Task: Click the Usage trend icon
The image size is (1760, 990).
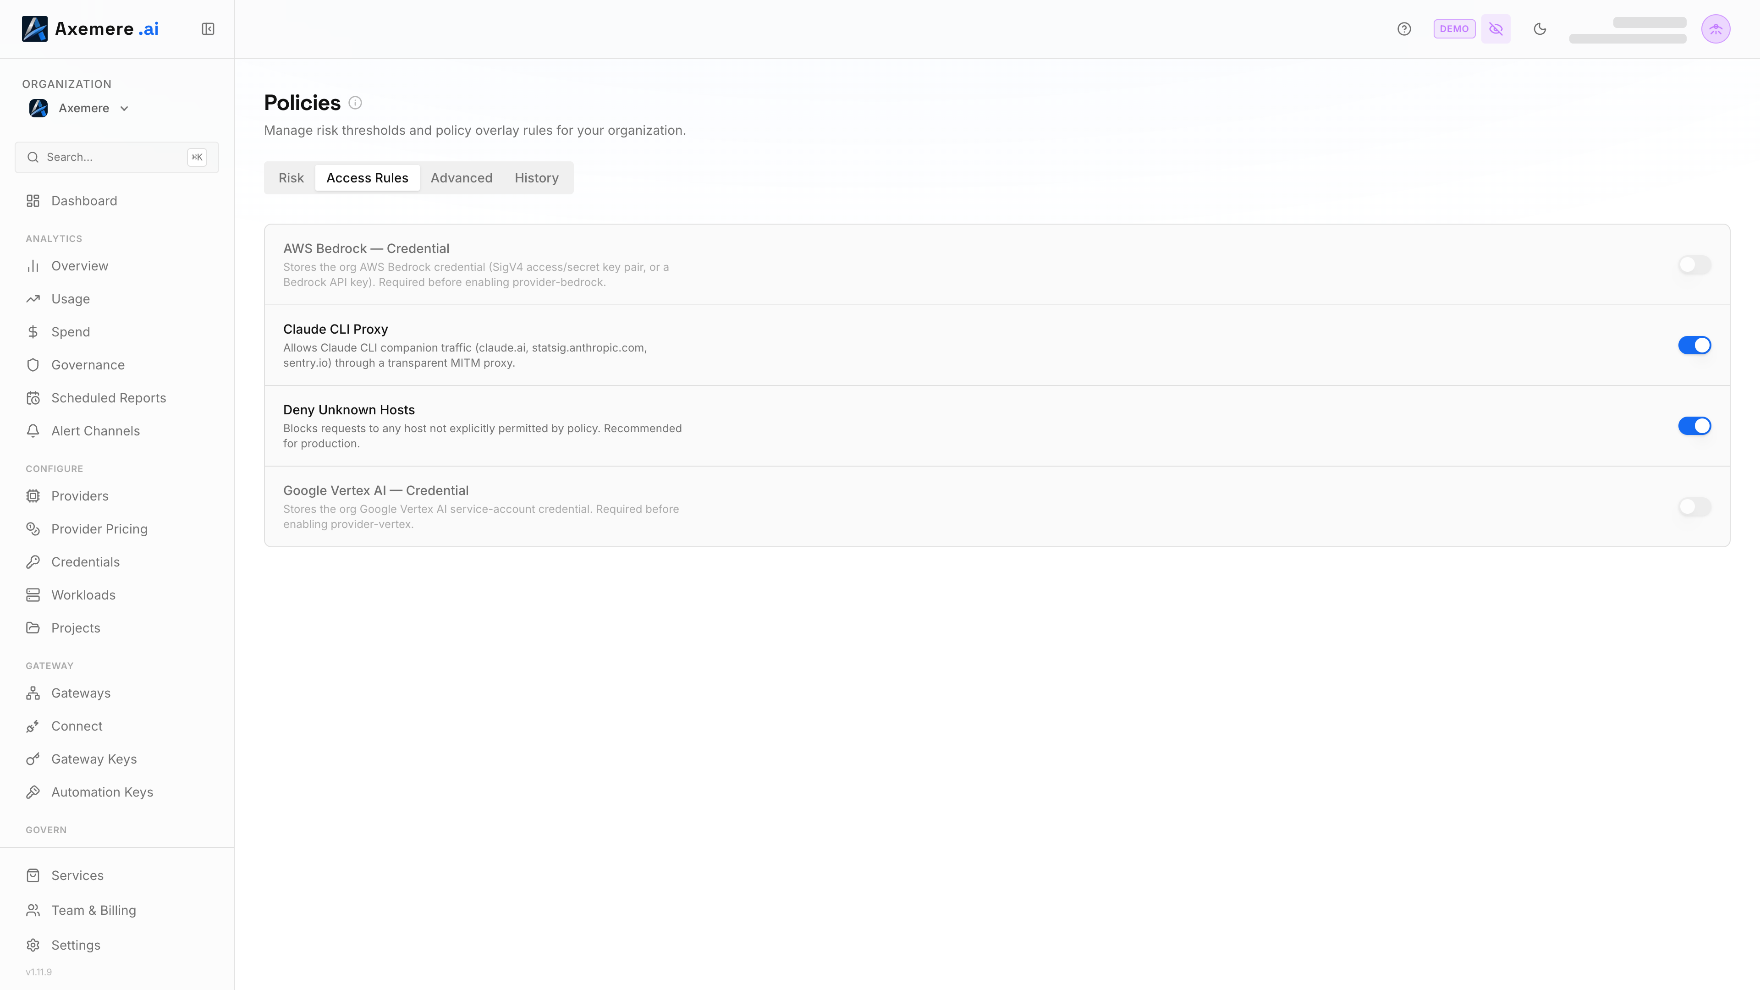Action: tap(33, 298)
